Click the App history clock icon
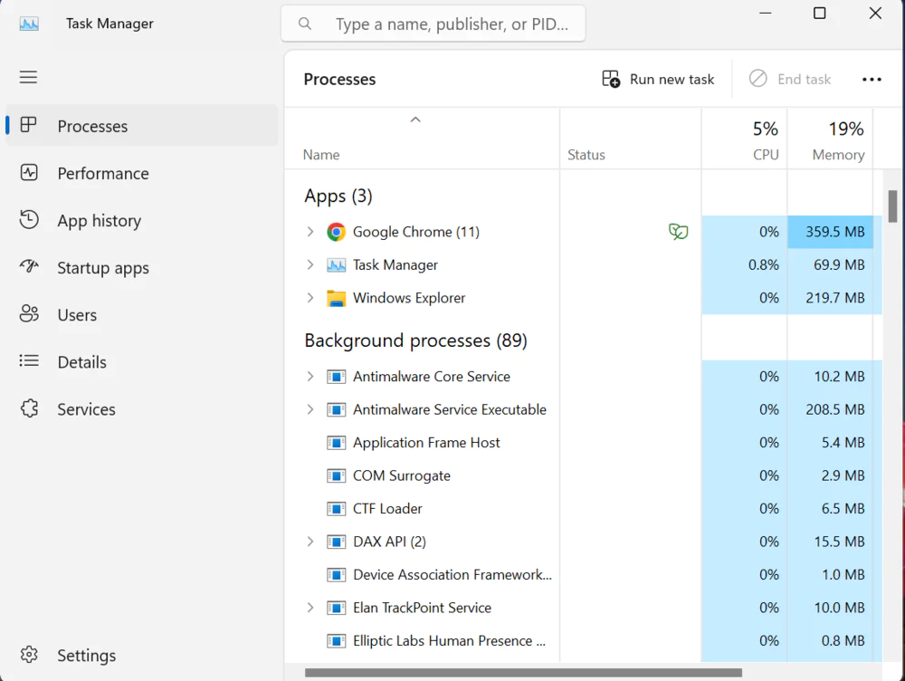The height and width of the screenshot is (681, 905). click(x=29, y=219)
